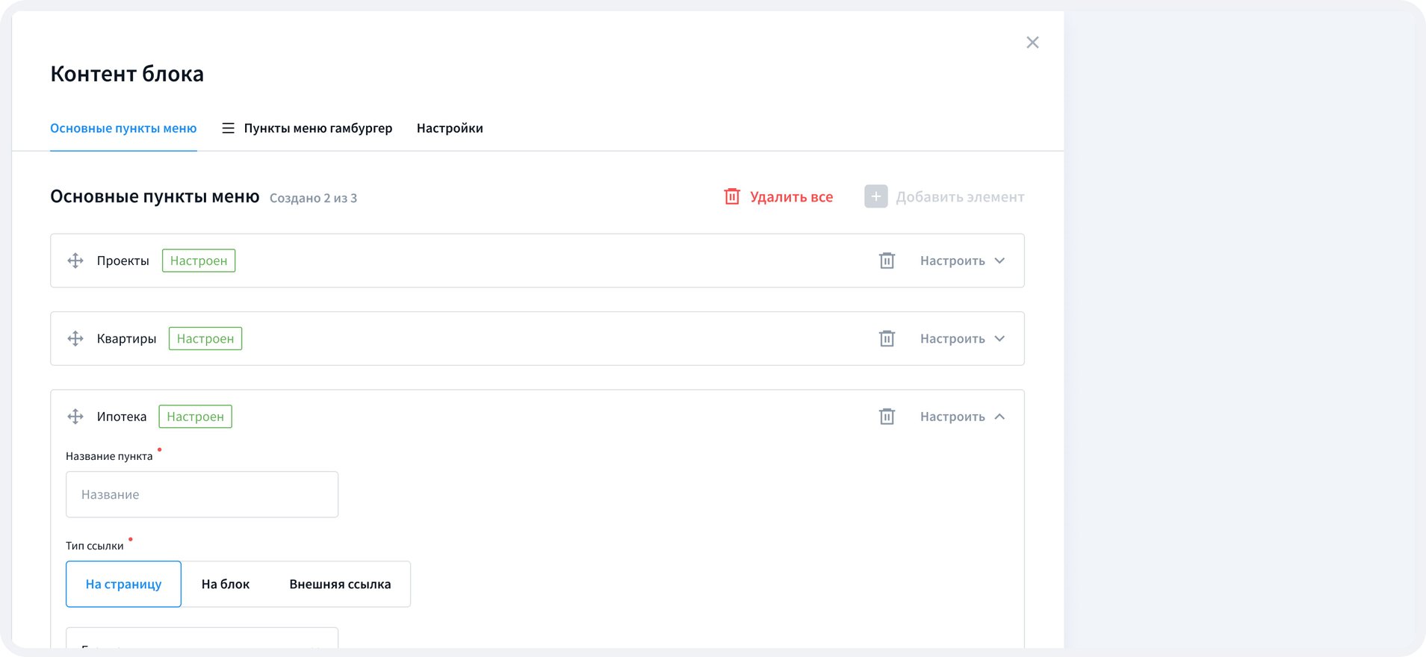Delete the Проекты menu item via trash icon

(x=887, y=261)
